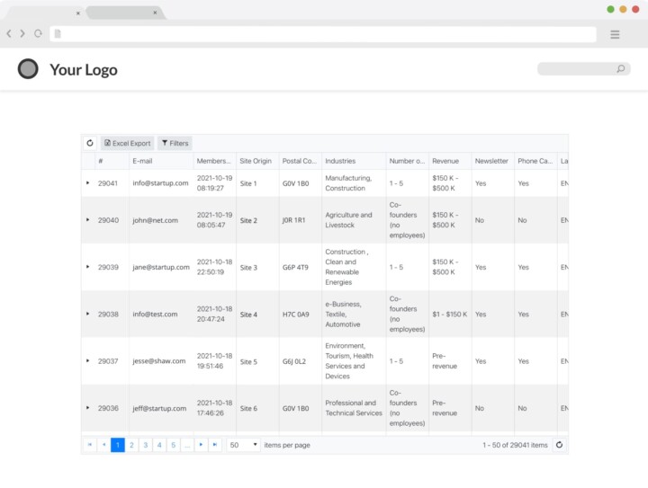Expand row 29038 details
Screen dimensions: 648x488
(87, 314)
